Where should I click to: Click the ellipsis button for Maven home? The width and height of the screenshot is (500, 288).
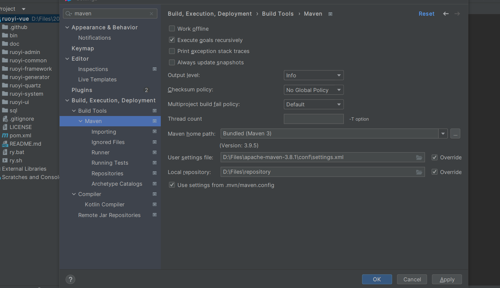455,134
